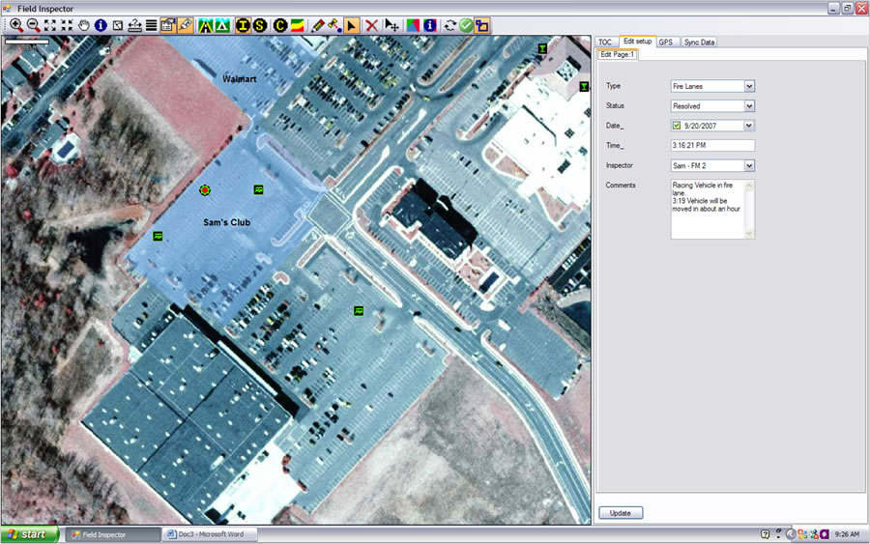This screenshot has width=870, height=544.
Task: Select the pencil edit tool
Action: point(318,25)
